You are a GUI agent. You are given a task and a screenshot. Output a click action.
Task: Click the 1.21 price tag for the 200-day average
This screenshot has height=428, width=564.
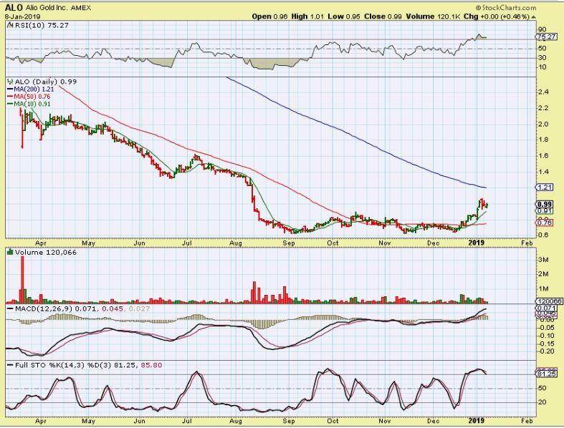[x=545, y=188]
